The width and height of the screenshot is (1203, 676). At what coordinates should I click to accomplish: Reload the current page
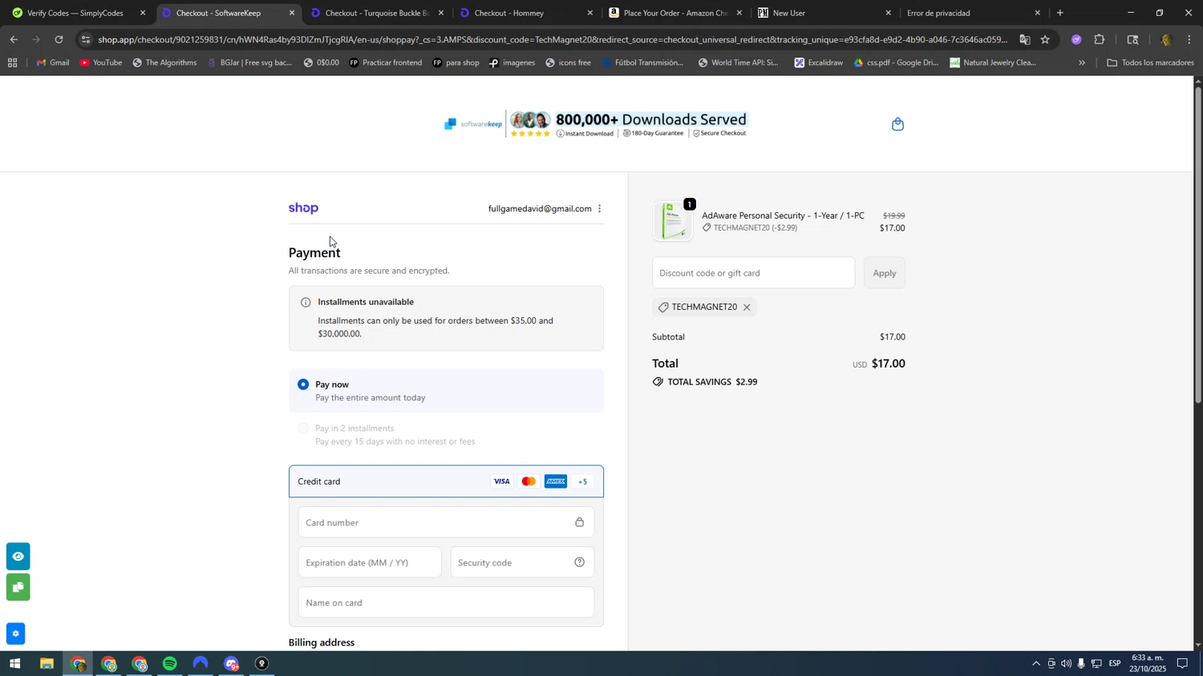(59, 39)
